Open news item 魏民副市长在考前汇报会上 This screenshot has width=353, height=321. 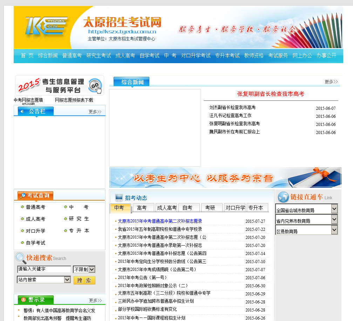point(235,132)
